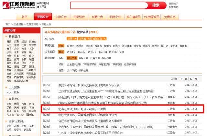Select region filter 全部

(61, 46)
